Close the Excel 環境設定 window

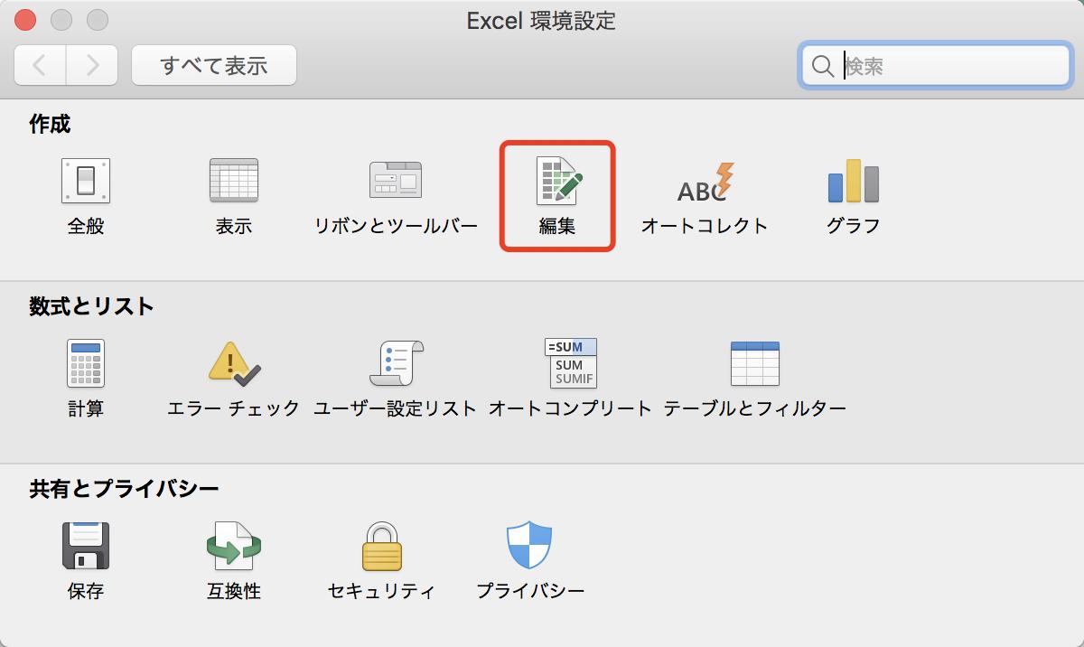click(25, 19)
